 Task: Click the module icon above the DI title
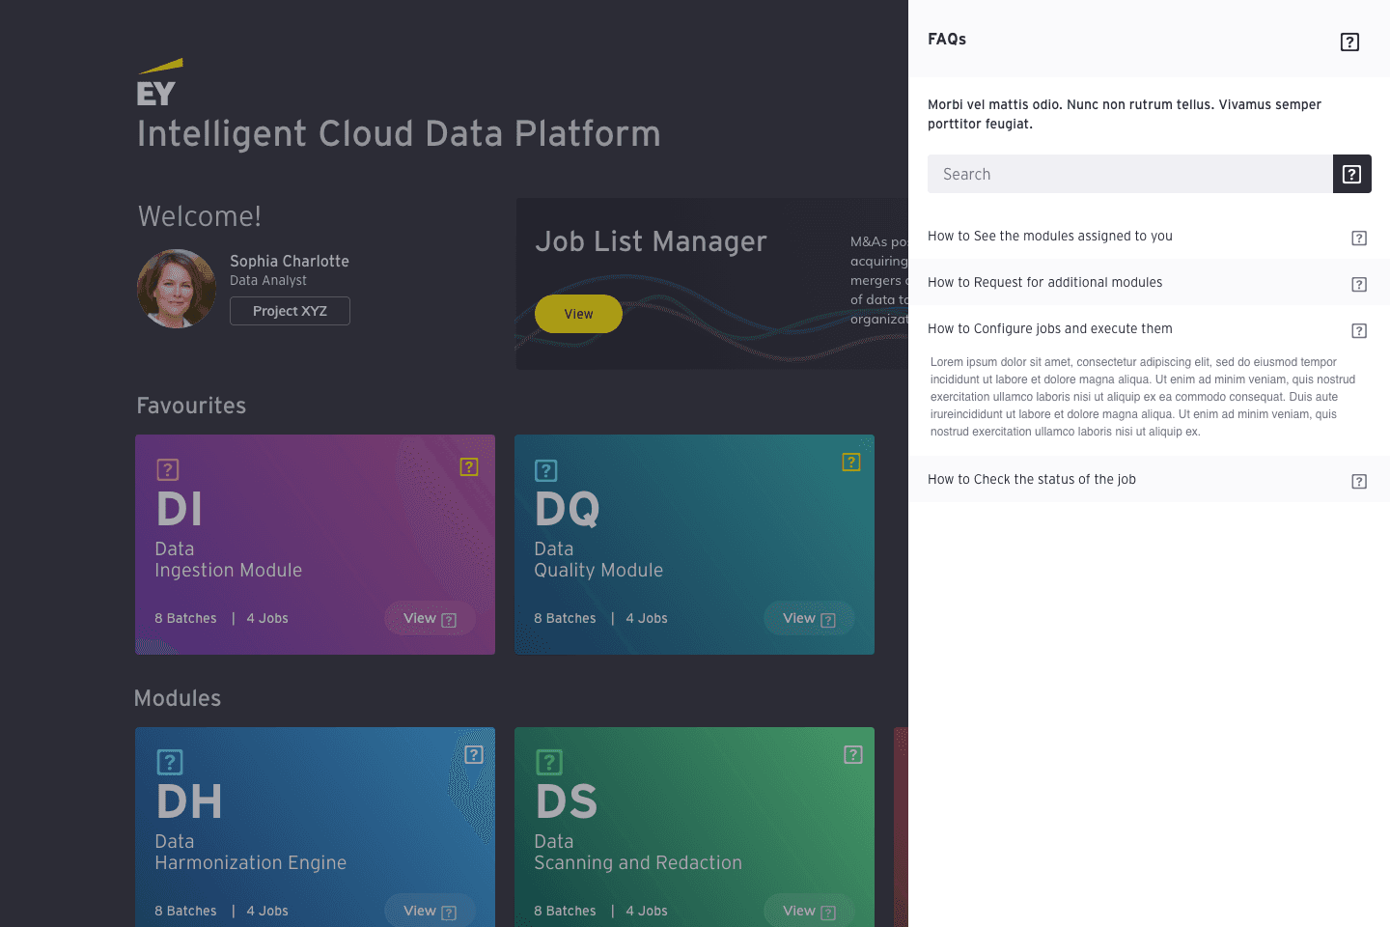168,470
